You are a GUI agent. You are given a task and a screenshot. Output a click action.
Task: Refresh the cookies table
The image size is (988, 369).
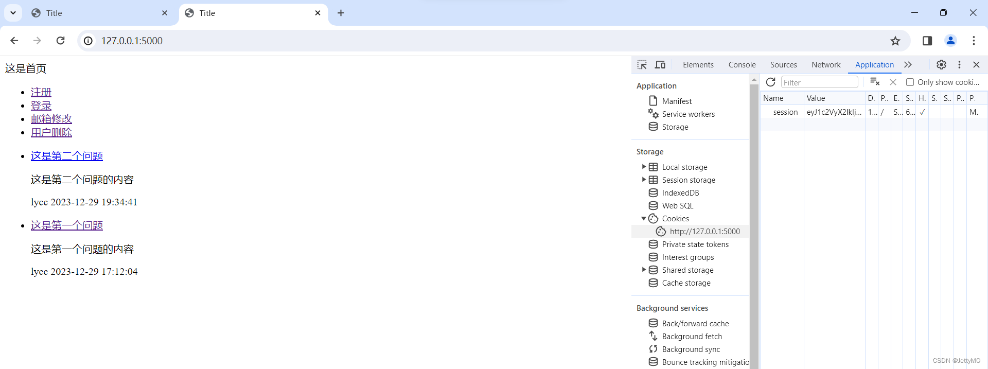tap(770, 82)
